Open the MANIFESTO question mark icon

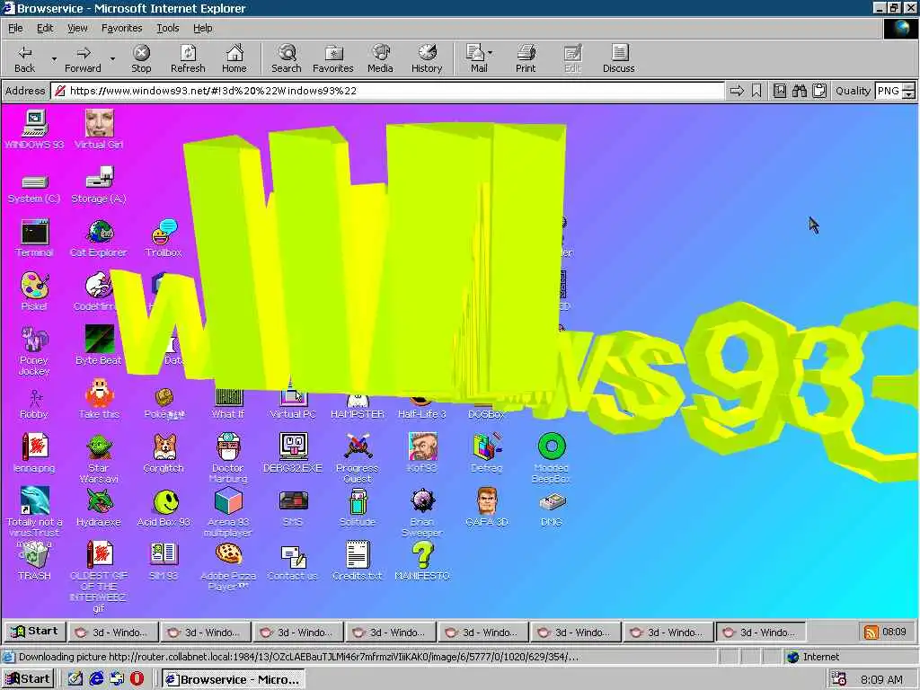coord(422,561)
